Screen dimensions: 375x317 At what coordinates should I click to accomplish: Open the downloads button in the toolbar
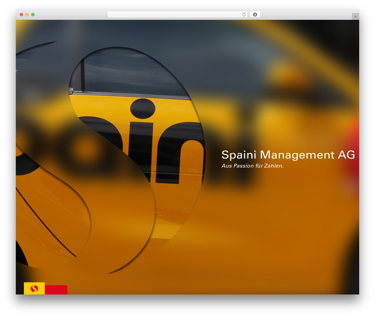coord(255,15)
